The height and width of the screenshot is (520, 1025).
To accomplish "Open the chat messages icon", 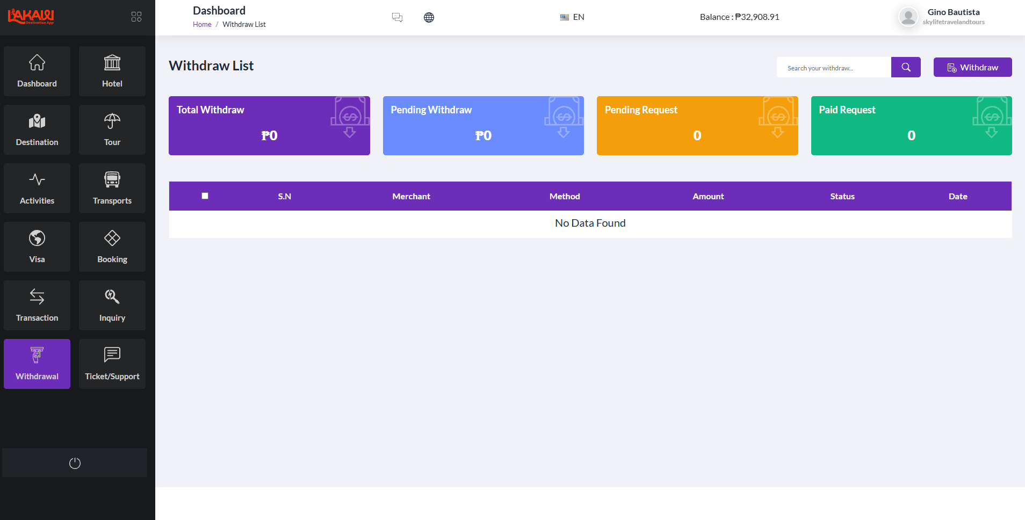I will click(397, 17).
